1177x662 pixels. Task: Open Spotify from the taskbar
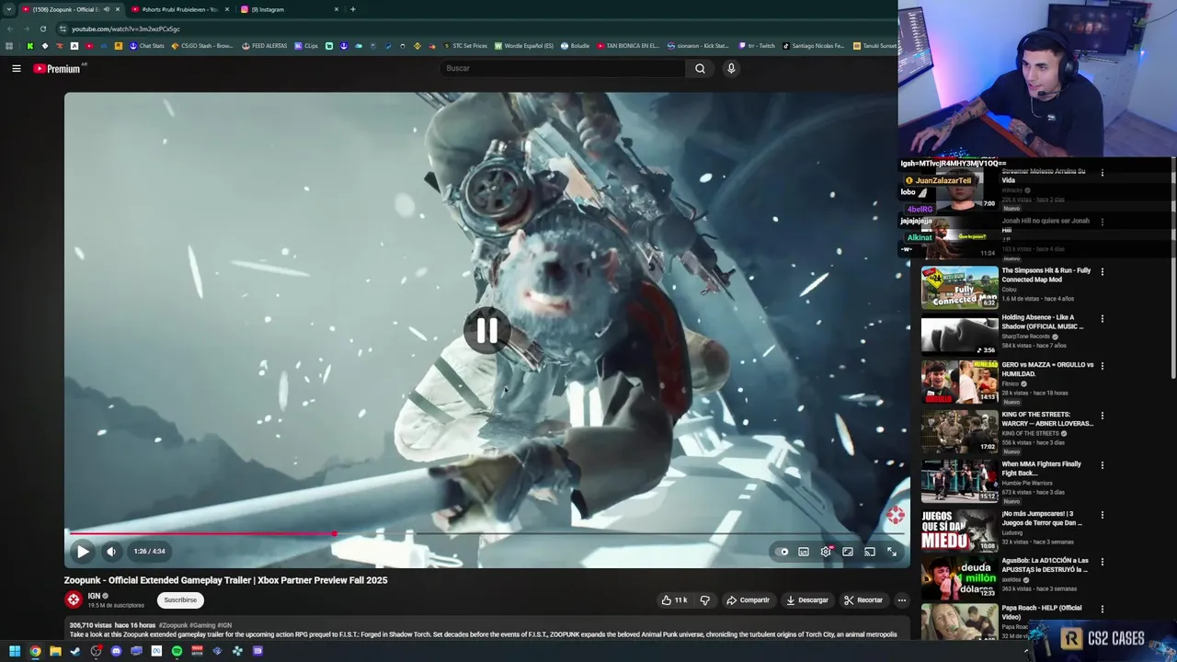click(x=177, y=651)
